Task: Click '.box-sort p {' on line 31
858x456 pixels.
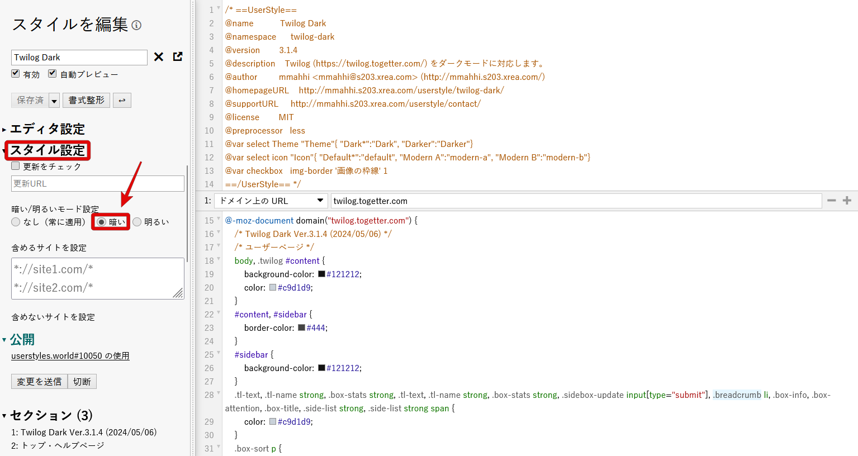Action: coord(258,449)
